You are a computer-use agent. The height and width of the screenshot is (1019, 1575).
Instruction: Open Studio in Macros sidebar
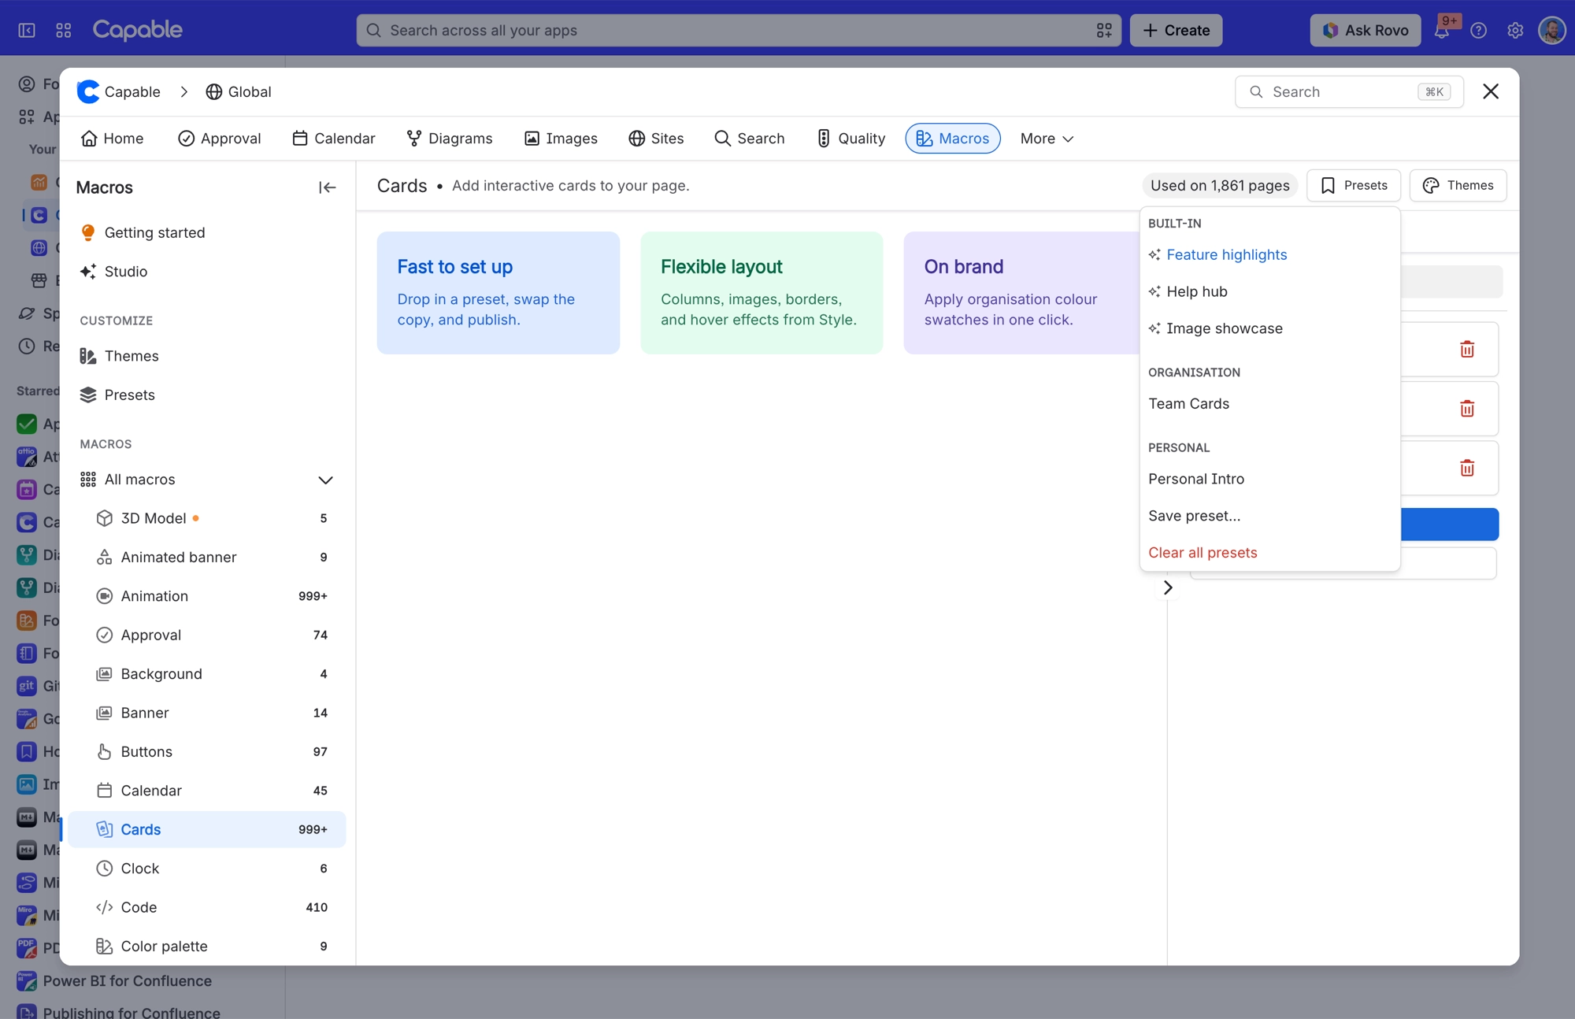[x=206, y=271]
